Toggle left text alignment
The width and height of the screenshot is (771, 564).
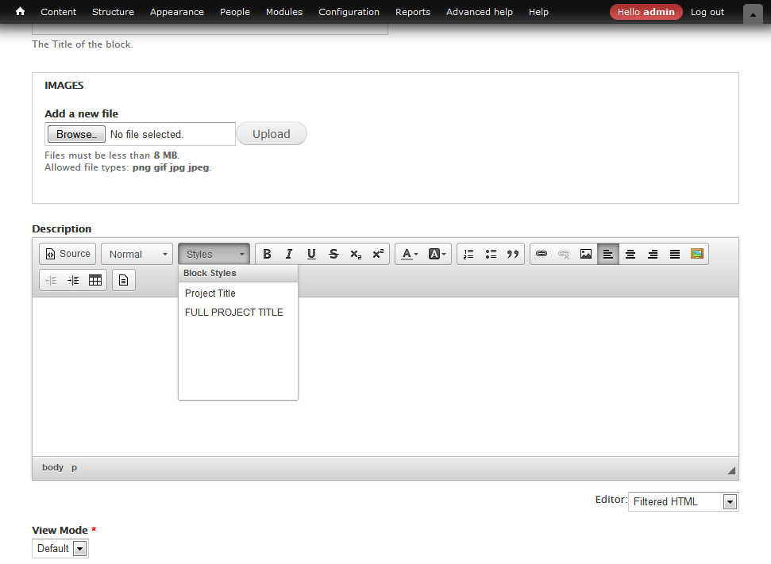(608, 254)
